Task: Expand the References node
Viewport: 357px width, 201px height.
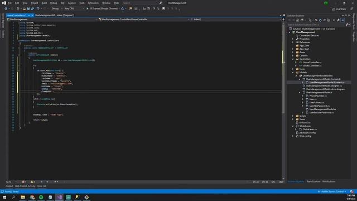Action: tap(293, 42)
